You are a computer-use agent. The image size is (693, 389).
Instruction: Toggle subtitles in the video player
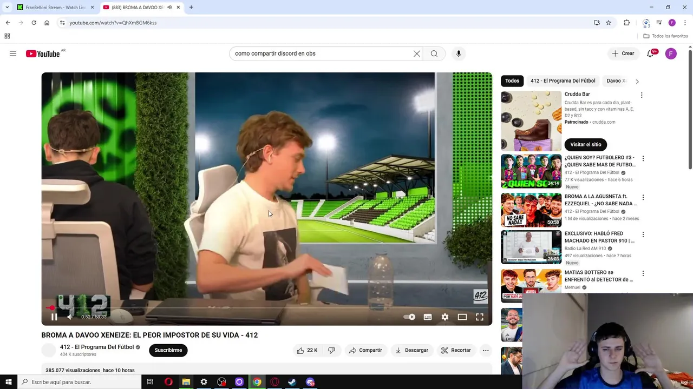[x=428, y=317]
